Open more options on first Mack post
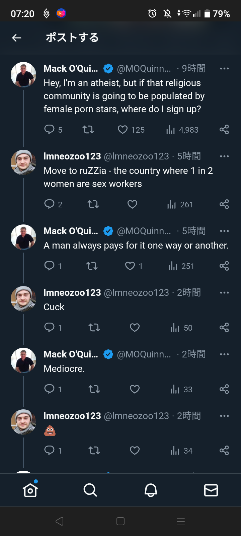Image resolution: width=241 pixels, height=536 pixels. pos(224,69)
